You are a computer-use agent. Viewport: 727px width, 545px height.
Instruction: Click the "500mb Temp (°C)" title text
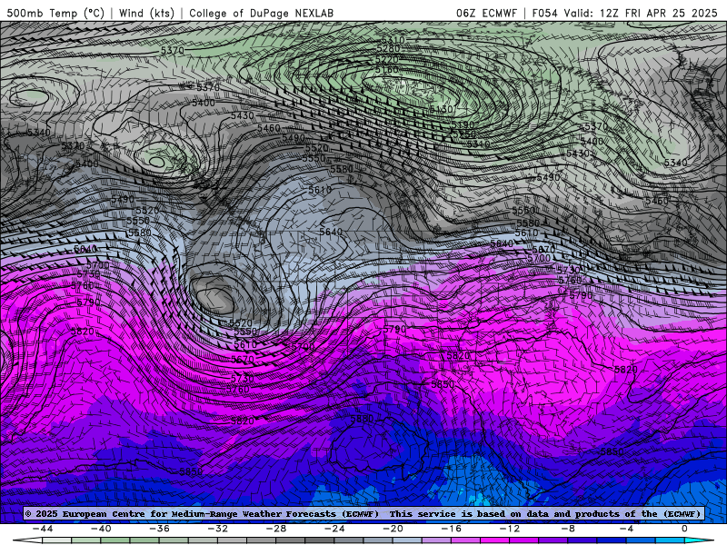click(x=56, y=13)
